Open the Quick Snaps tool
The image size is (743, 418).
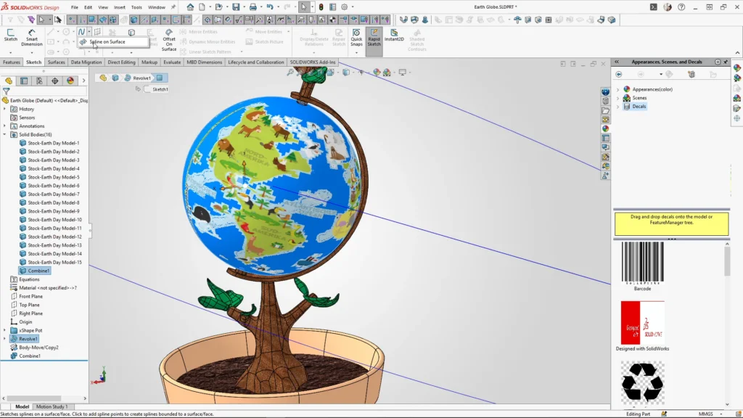click(x=356, y=38)
